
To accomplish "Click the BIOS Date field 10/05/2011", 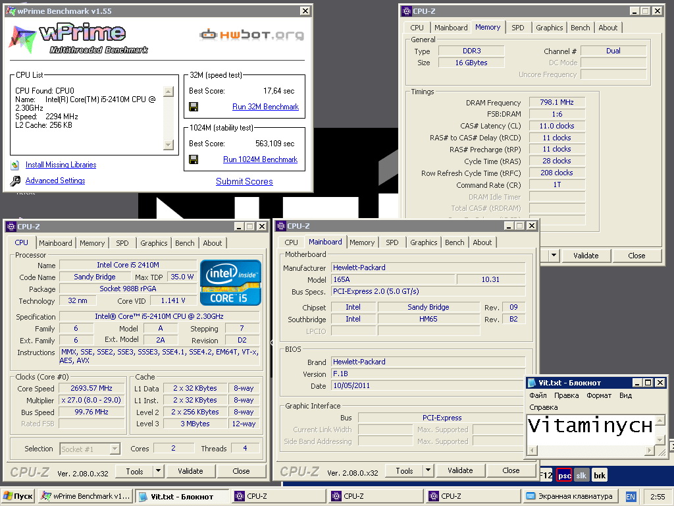I will pos(428,385).
